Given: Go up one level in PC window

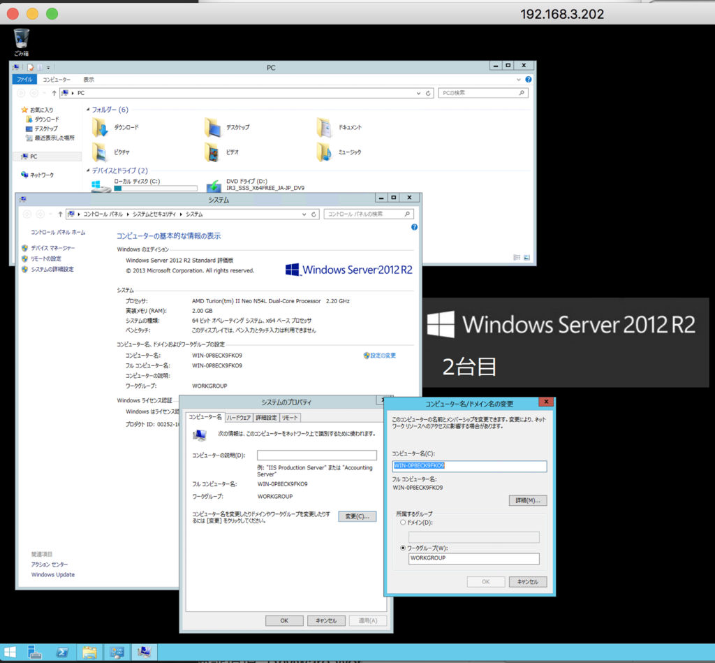Looking at the screenshot, I should 54,93.
